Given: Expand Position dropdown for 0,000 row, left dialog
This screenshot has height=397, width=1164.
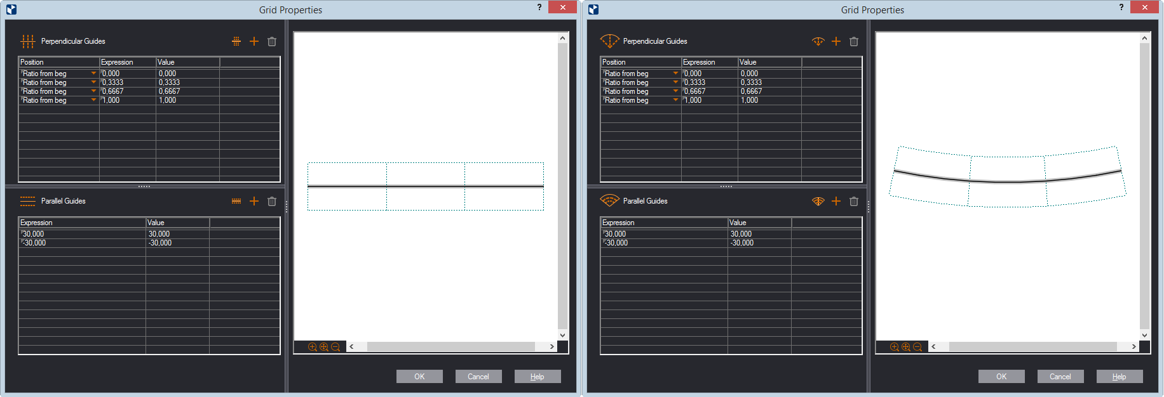Looking at the screenshot, I should 93,74.
